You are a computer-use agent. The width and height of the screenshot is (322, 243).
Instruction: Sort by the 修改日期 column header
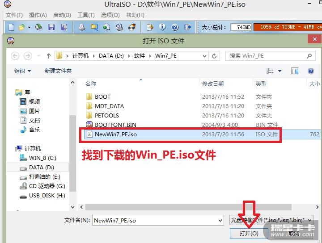(x=212, y=84)
